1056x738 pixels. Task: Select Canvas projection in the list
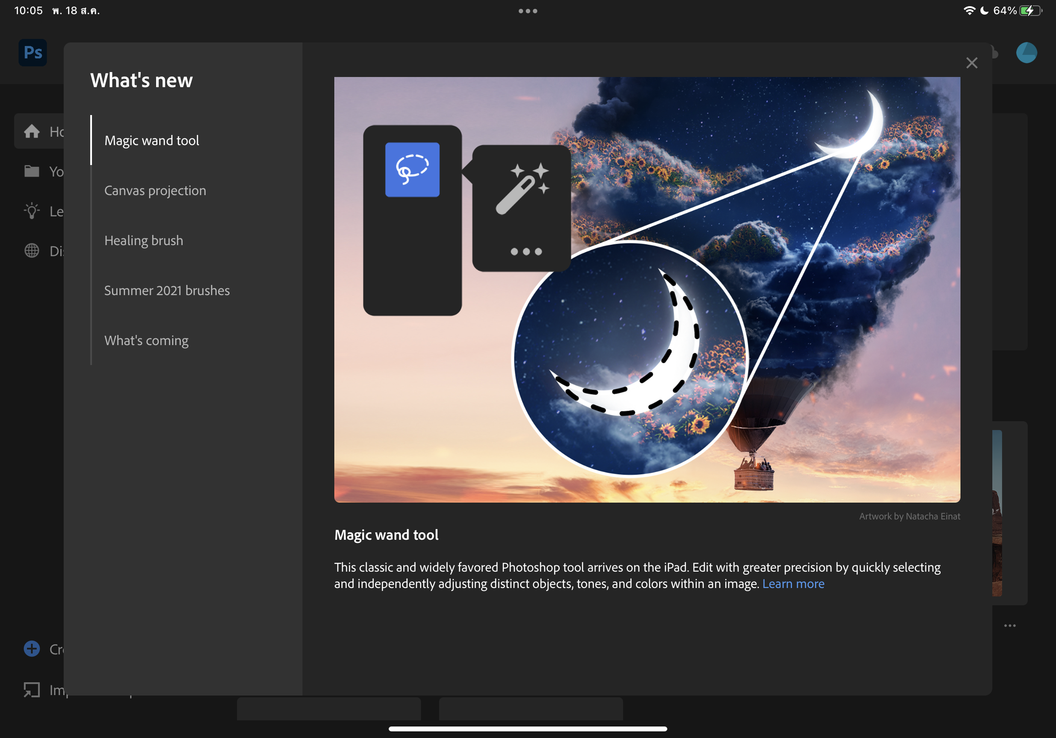(x=155, y=191)
